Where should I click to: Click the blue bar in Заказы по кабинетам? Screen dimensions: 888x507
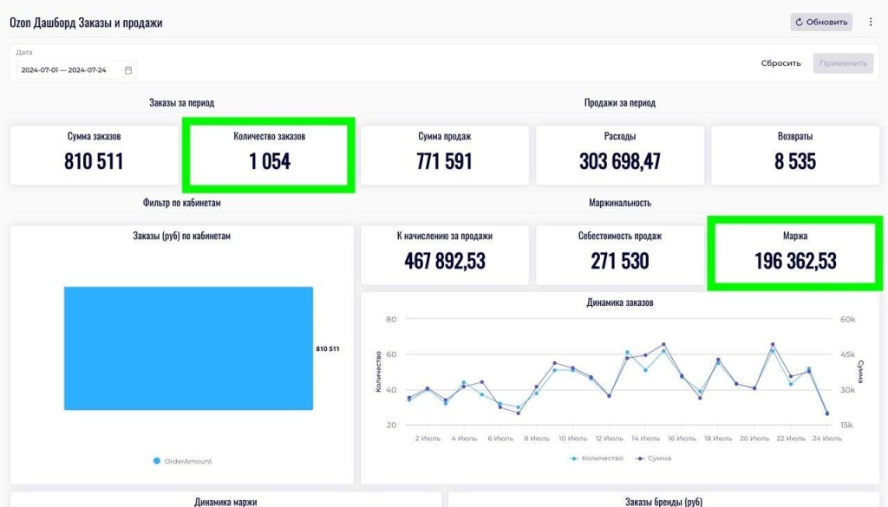click(188, 348)
